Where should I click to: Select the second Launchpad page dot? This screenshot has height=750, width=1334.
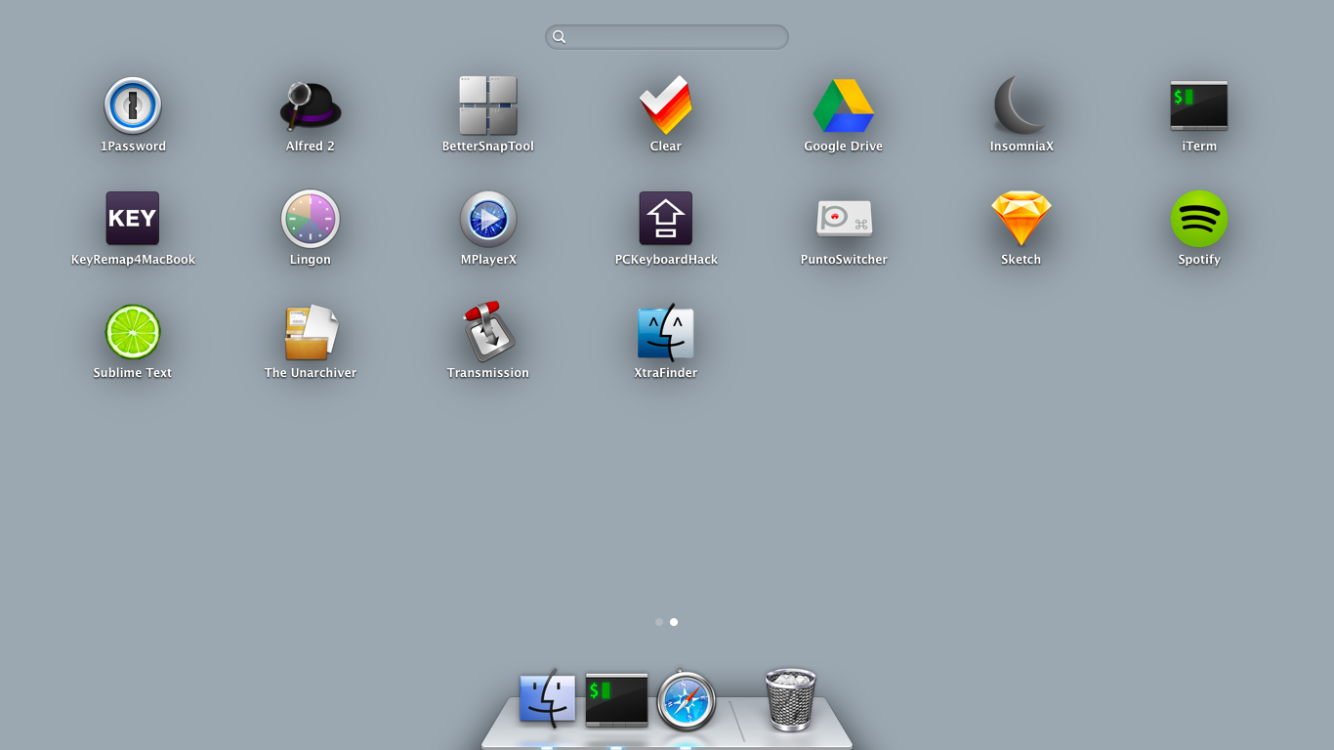pyautogui.click(x=674, y=622)
